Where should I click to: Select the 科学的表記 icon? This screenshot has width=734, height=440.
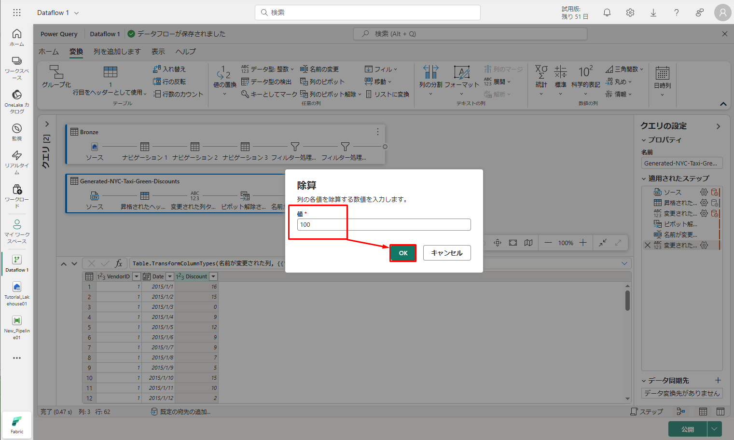585,72
